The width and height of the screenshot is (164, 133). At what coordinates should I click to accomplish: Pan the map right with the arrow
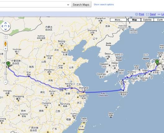coord(9,26)
